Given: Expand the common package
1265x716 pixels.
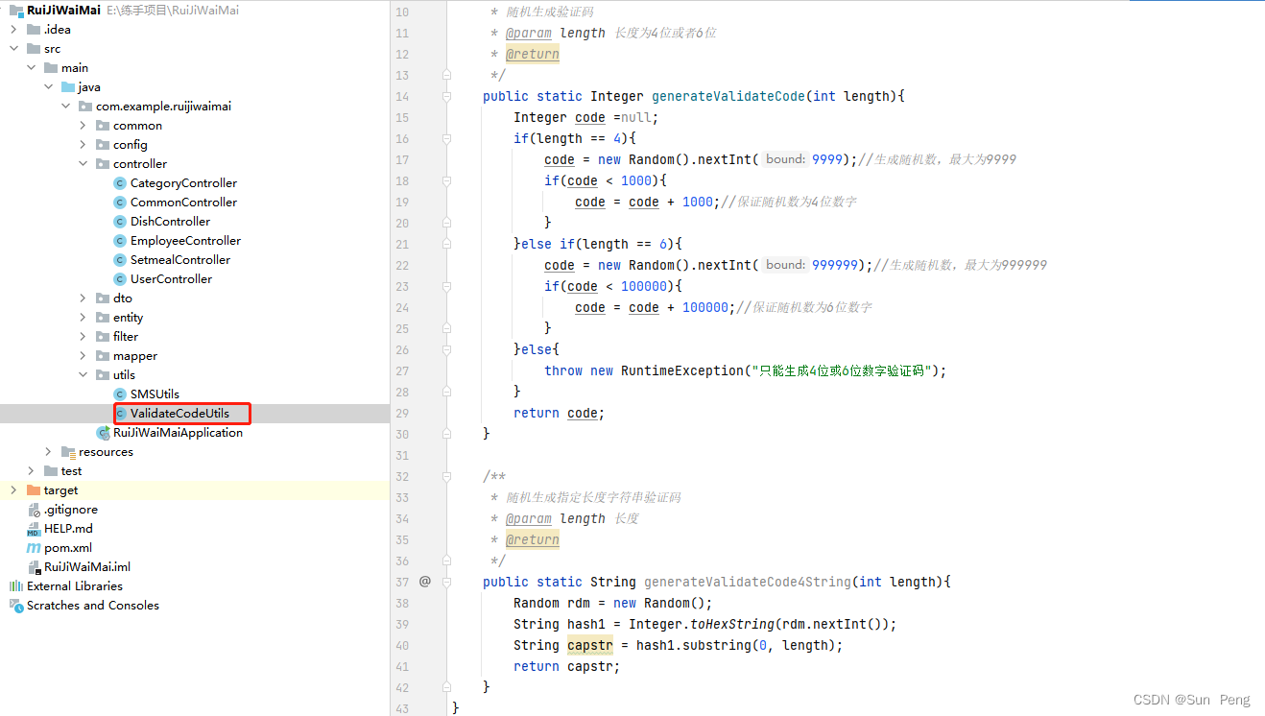Looking at the screenshot, I should click(83, 126).
